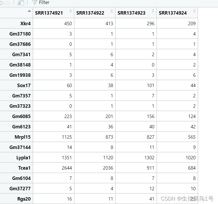The width and height of the screenshot is (218, 204).
Task: Click the Tcea1 cell with value 2036
Action: click(95, 168)
